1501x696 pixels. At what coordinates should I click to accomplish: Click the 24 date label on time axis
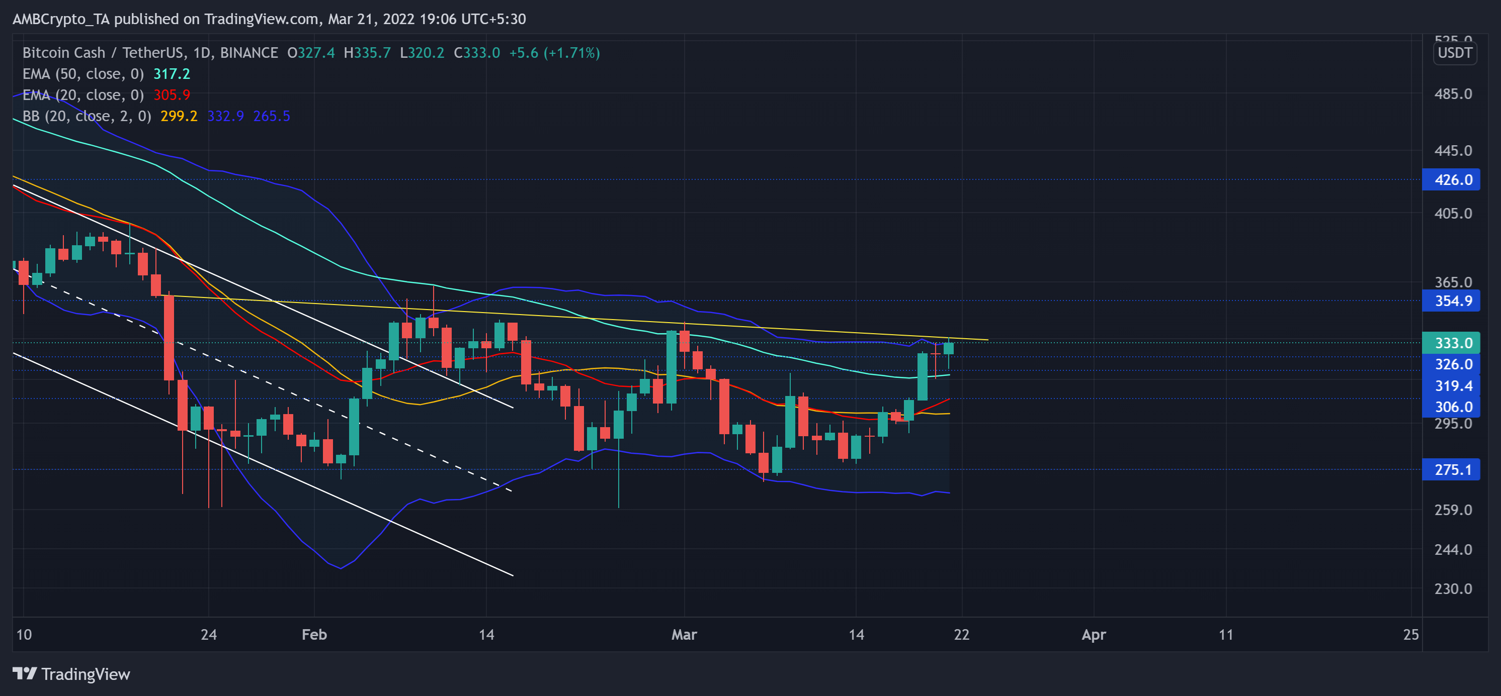coord(209,634)
